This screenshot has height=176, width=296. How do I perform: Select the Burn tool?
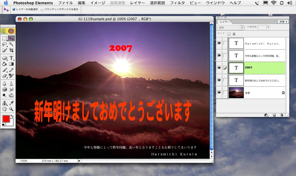11,95
